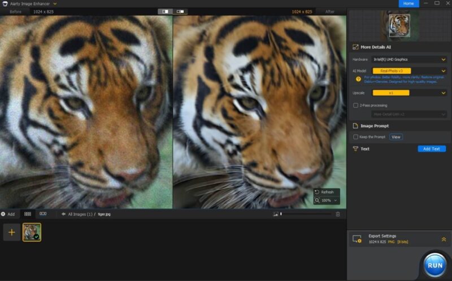The height and width of the screenshot is (281, 452).
Task: Expand the Upscale dropdown arrow
Action: [444, 93]
